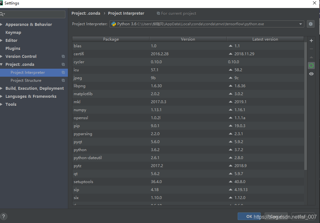Select the sip package row

[188, 190]
